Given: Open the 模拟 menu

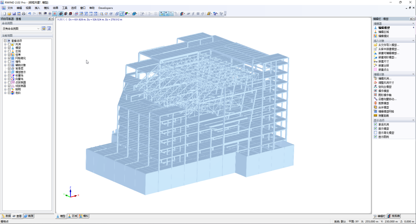Looking at the screenshot, I should pyautogui.click(x=47, y=8).
